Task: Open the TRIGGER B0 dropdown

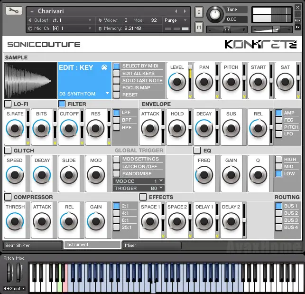Action: click(x=139, y=189)
